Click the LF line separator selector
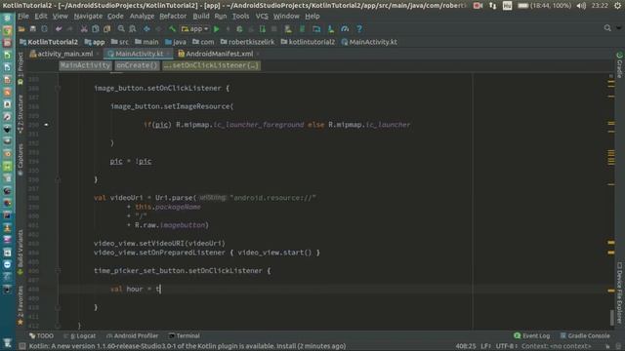The width and height of the screenshot is (625, 351). pos(485,346)
